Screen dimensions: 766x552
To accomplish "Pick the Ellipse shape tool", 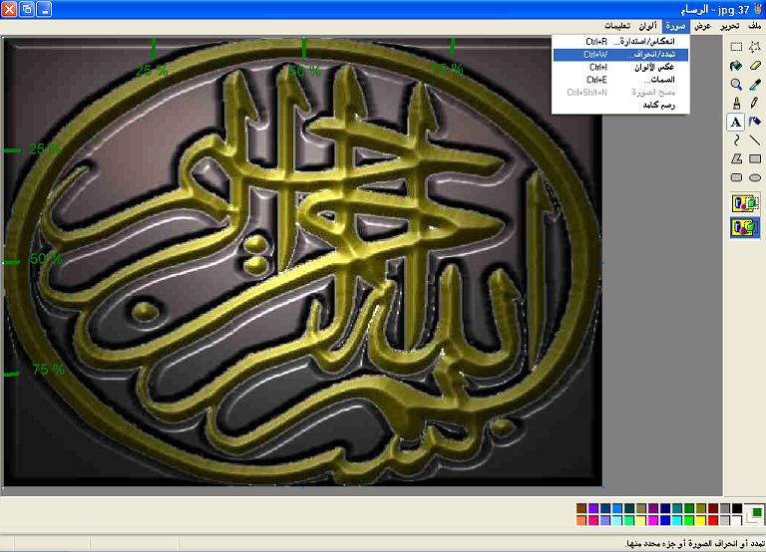I will [755, 177].
